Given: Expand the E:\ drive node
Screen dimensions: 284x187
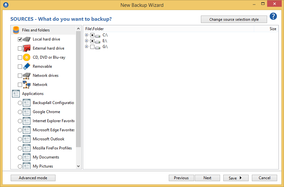Looking at the screenshot, I should [x=86, y=41].
